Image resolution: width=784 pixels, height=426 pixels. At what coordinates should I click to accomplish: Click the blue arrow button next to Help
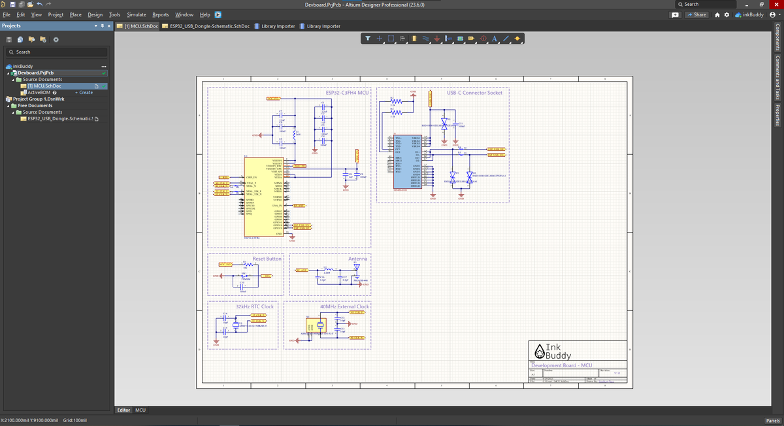tap(218, 14)
